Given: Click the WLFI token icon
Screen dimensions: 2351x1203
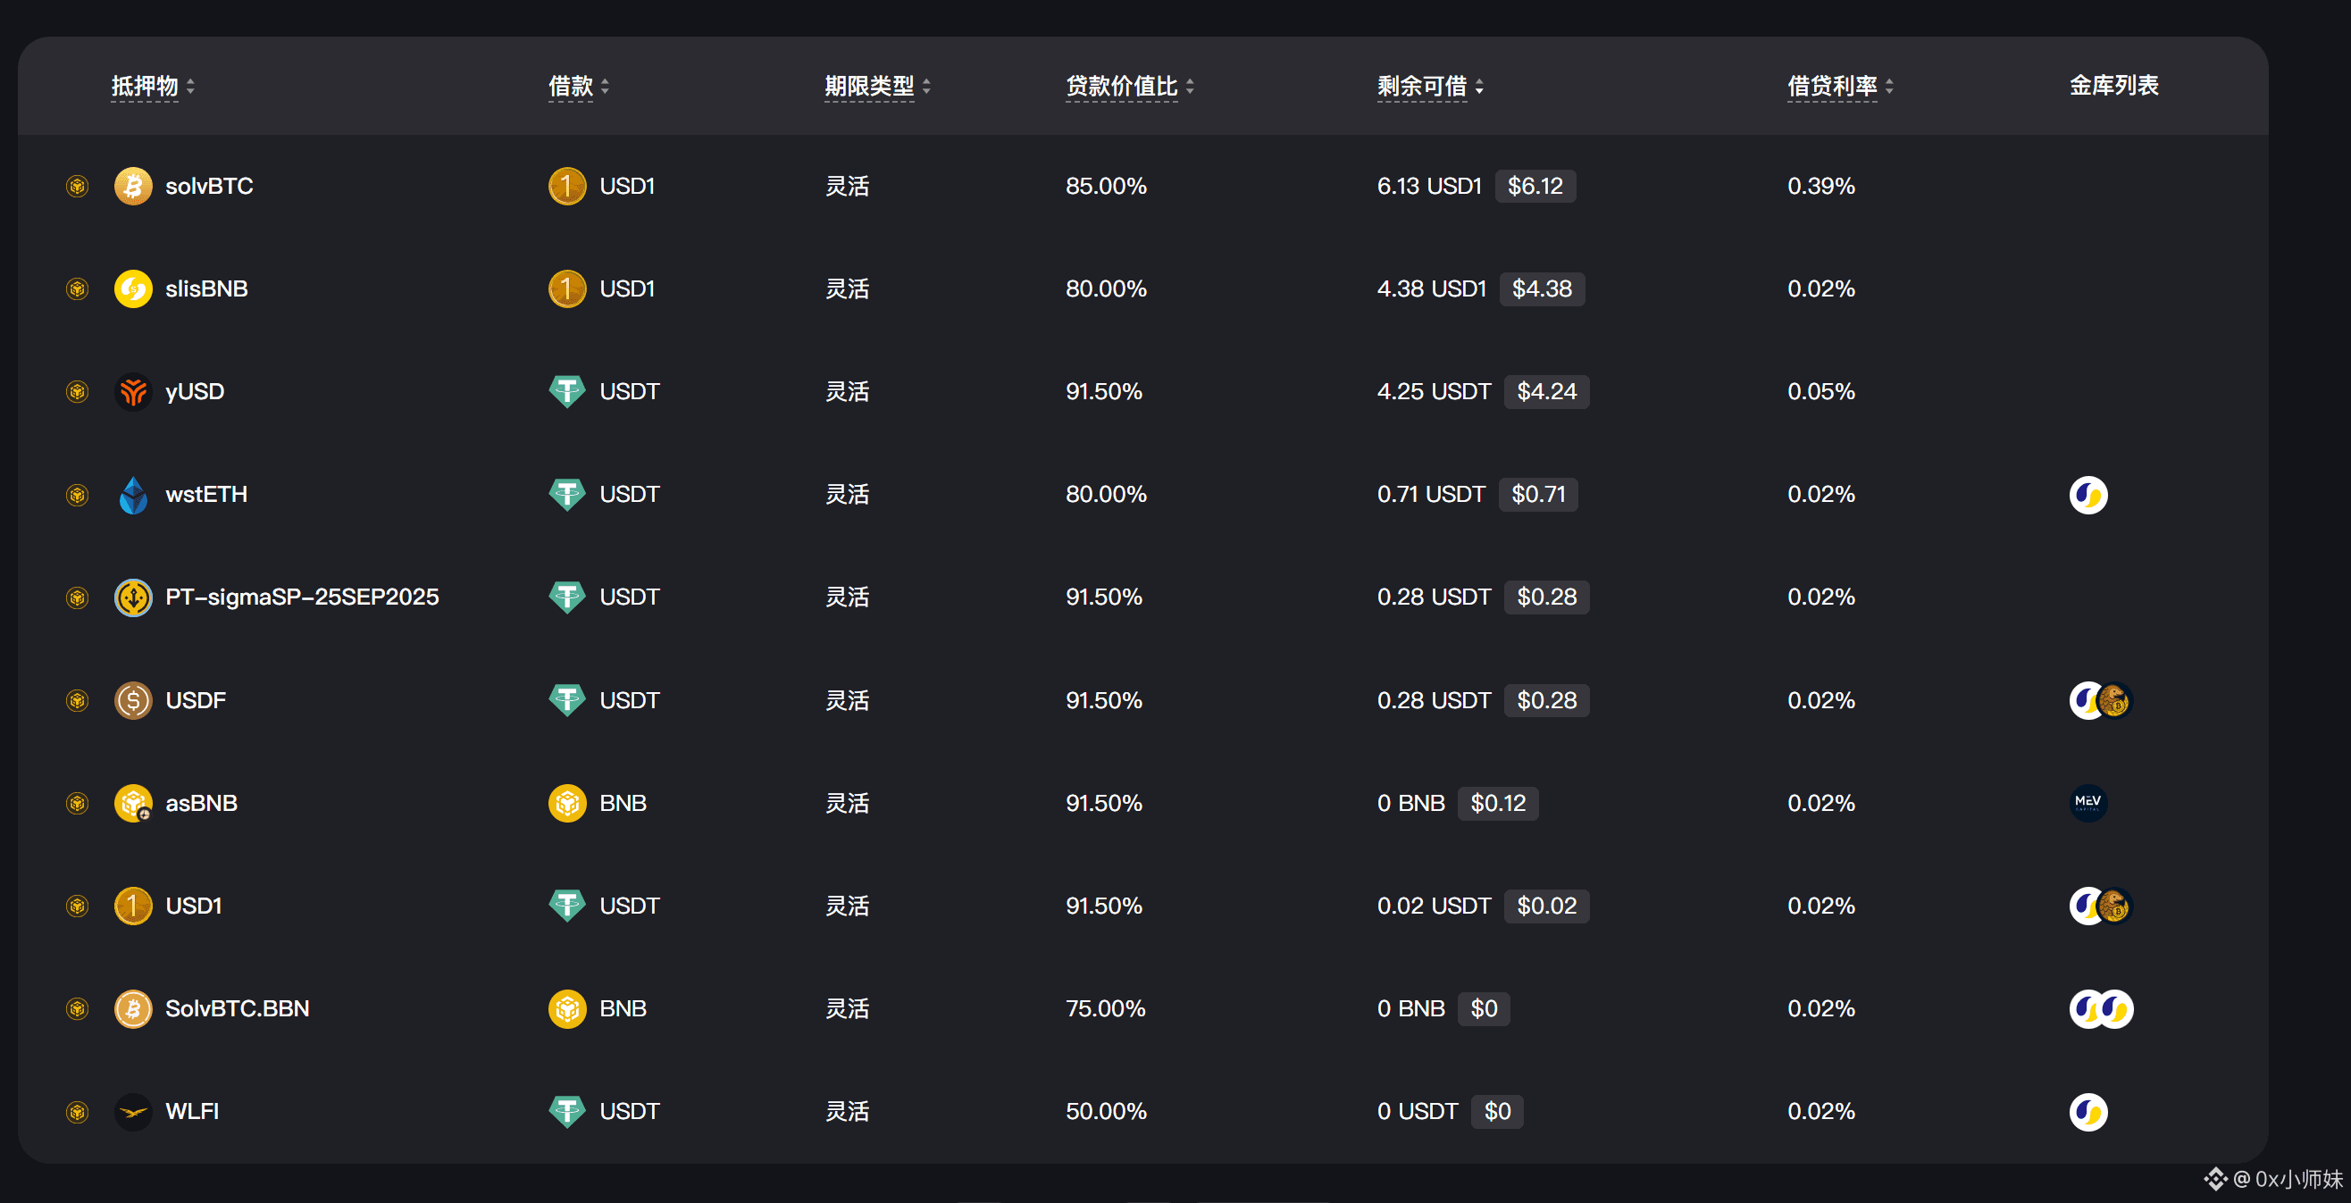Looking at the screenshot, I should coord(133,1112).
